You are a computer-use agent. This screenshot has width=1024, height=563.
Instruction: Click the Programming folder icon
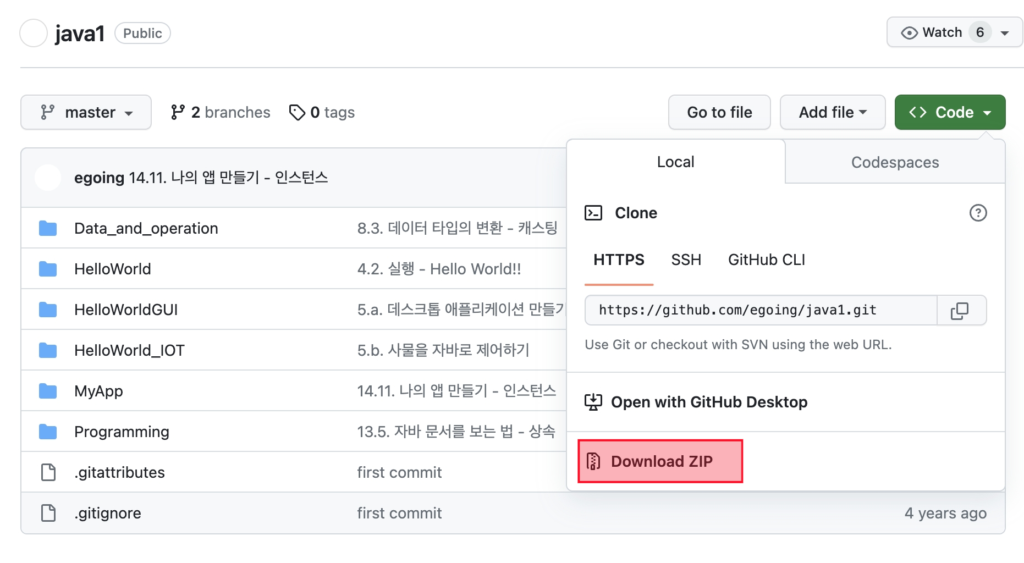point(48,432)
